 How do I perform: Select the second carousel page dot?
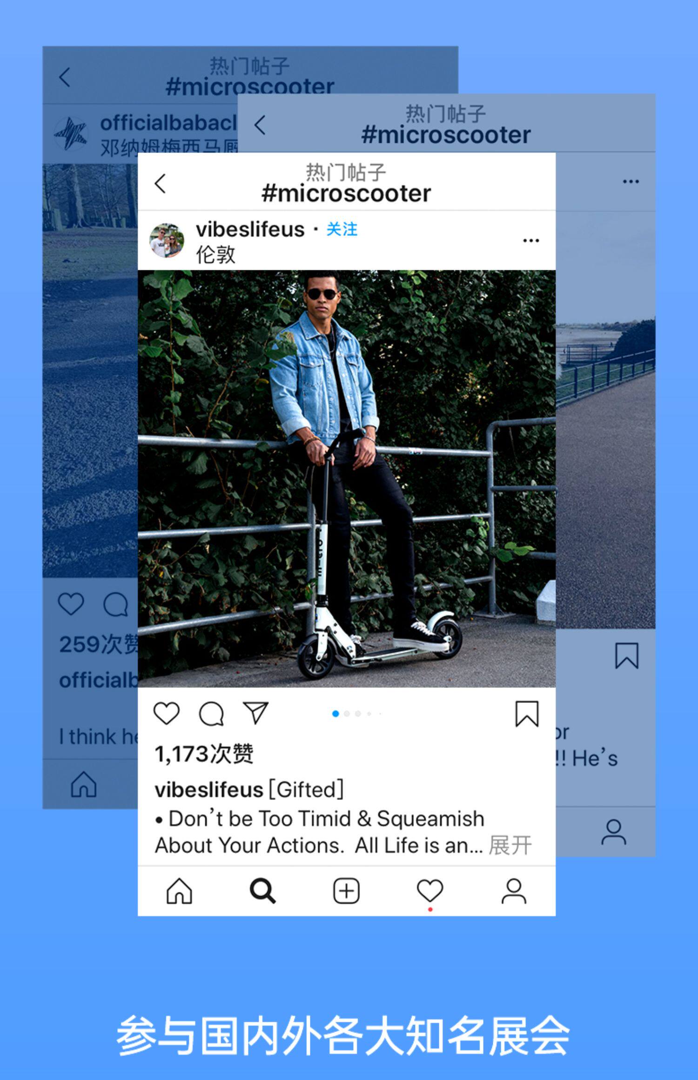(x=347, y=713)
